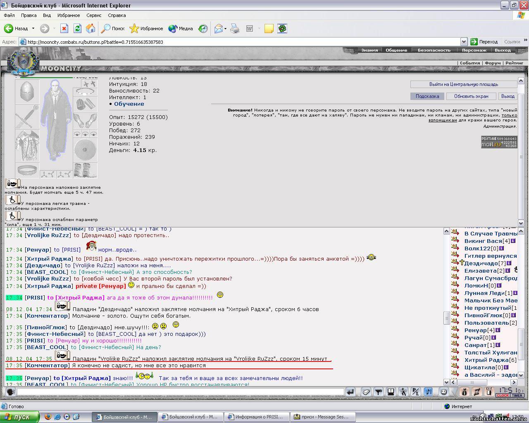Switch to the Персонаж tab

pyautogui.click(x=474, y=50)
